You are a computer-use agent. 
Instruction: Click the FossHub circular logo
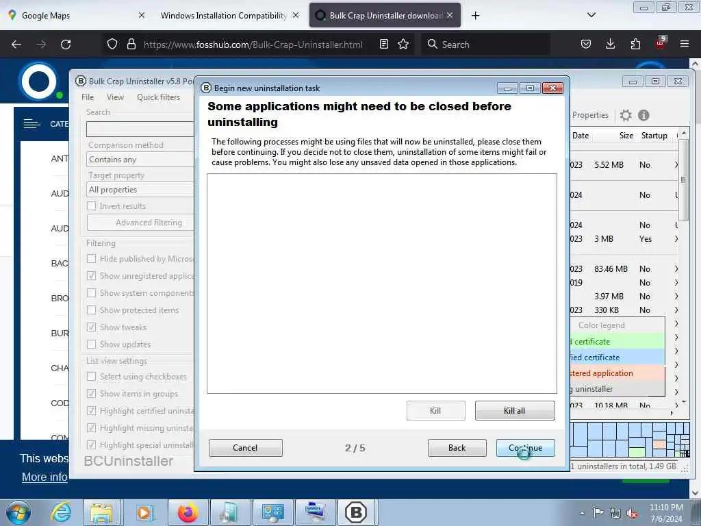(x=39, y=82)
